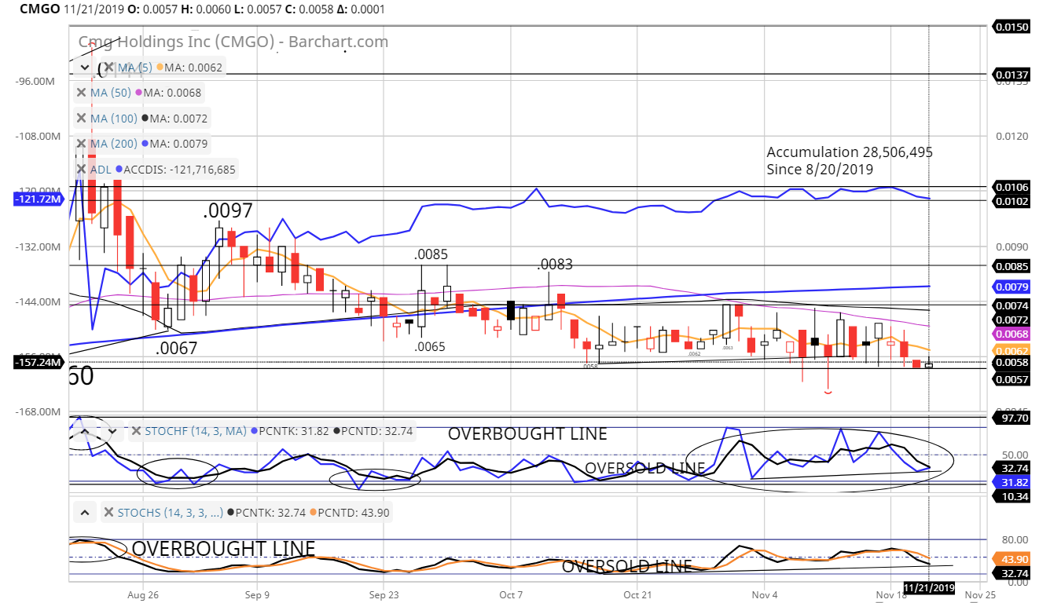
Task: Click the orange 0.0062 MA label
Action: pyautogui.click(x=1011, y=350)
